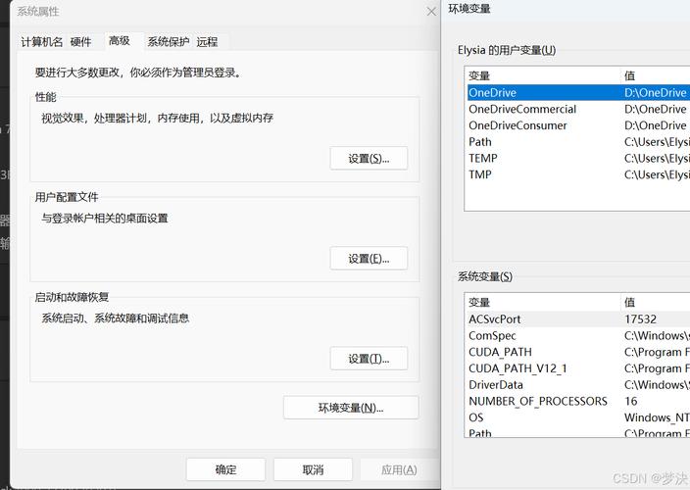Image resolution: width=690 pixels, height=490 pixels.
Task: Click the 应用(A) button
Action: [x=399, y=469]
